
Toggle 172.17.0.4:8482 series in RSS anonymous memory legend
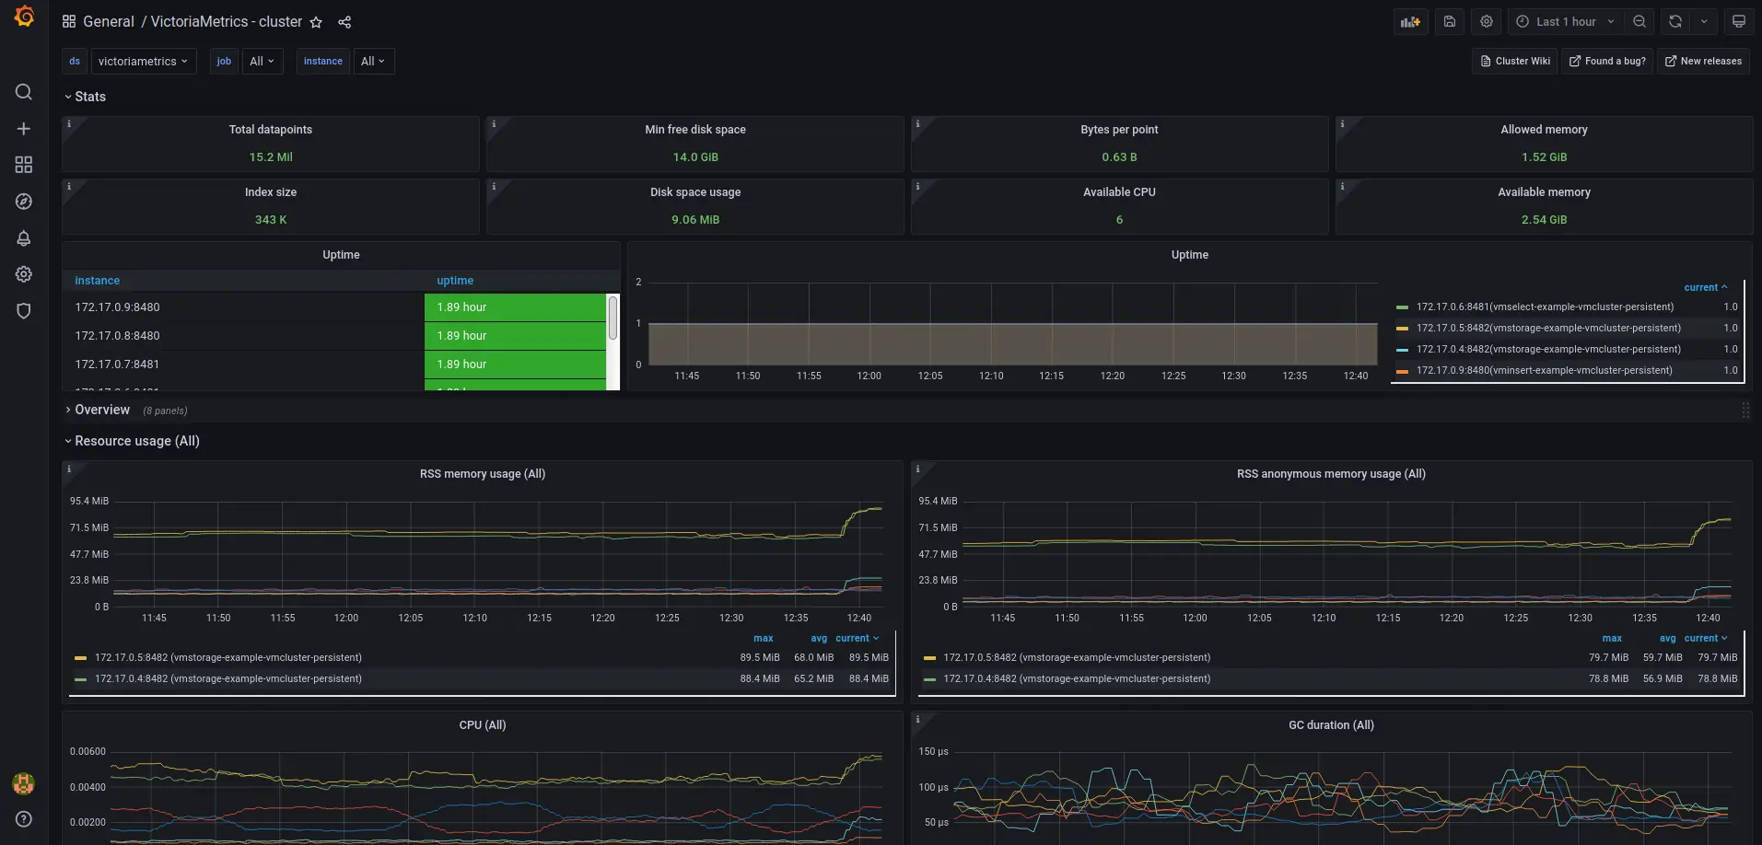point(1076,679)
